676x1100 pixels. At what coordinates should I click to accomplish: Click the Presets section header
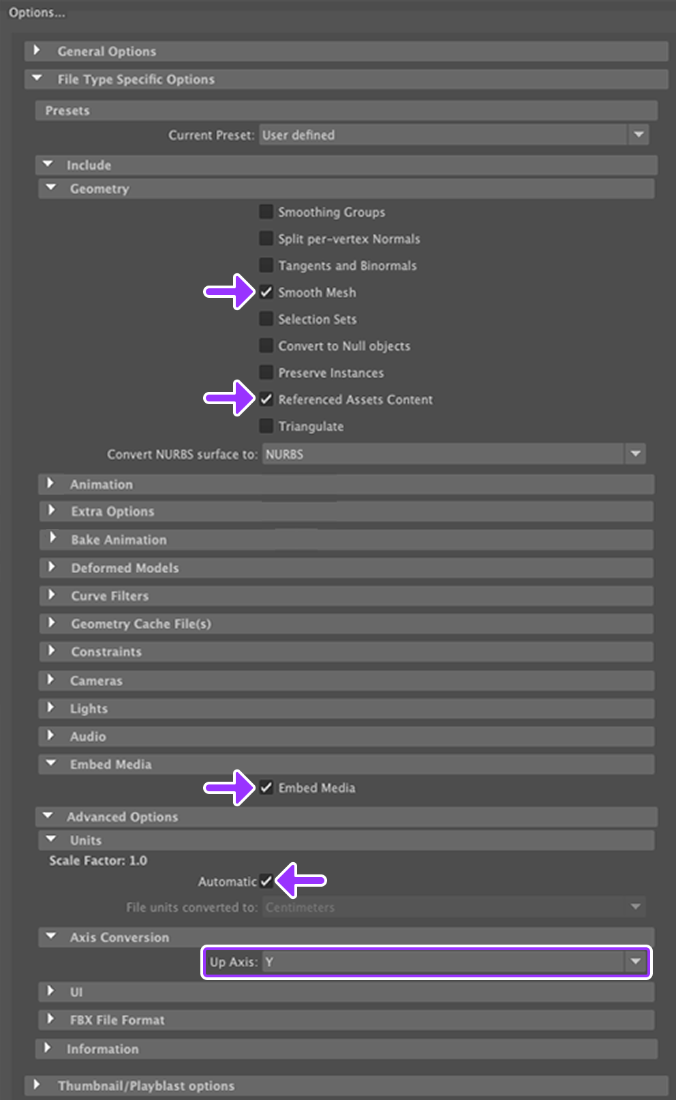click(346, 110)
